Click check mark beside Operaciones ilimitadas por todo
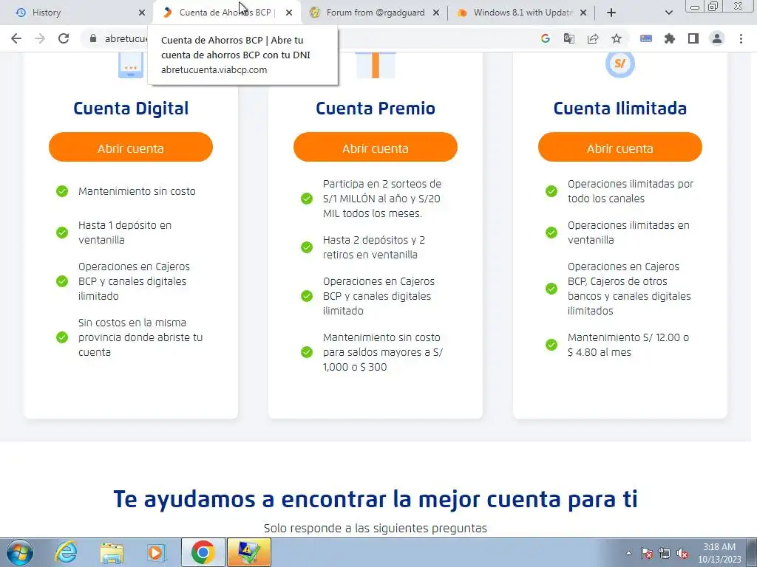 coord(551,191)
